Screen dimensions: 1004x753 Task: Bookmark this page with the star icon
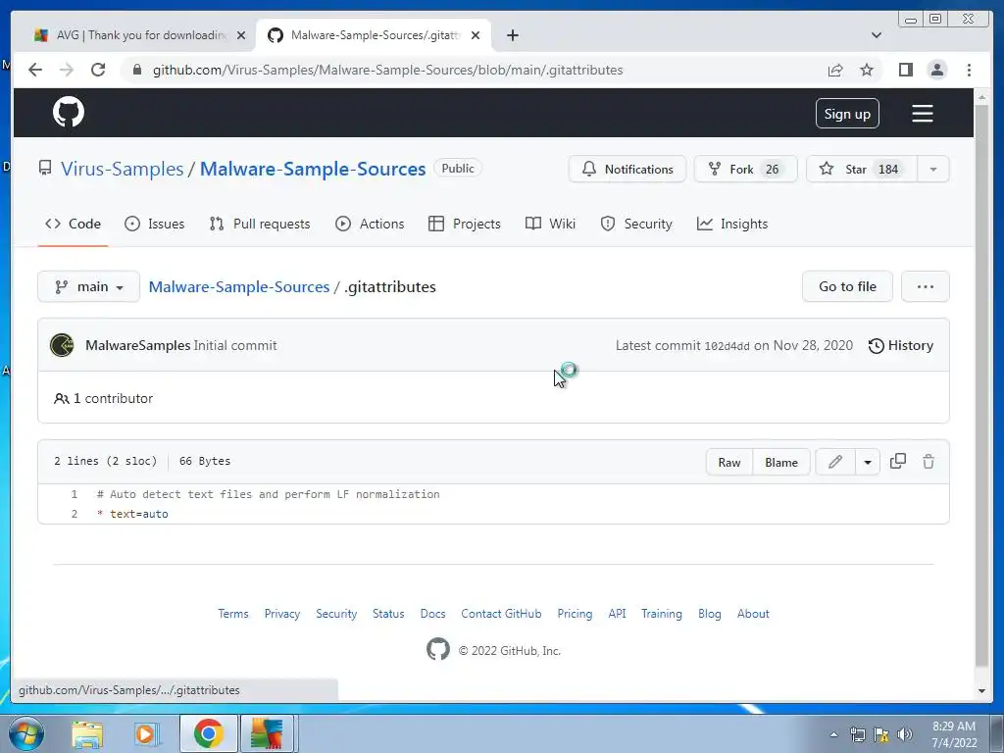tap(867, 70)
